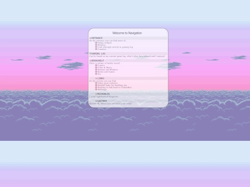Click the flower bullet before Webrings
Screen dimensions: 250x187
pyautogui.click(x=96, y=90)
